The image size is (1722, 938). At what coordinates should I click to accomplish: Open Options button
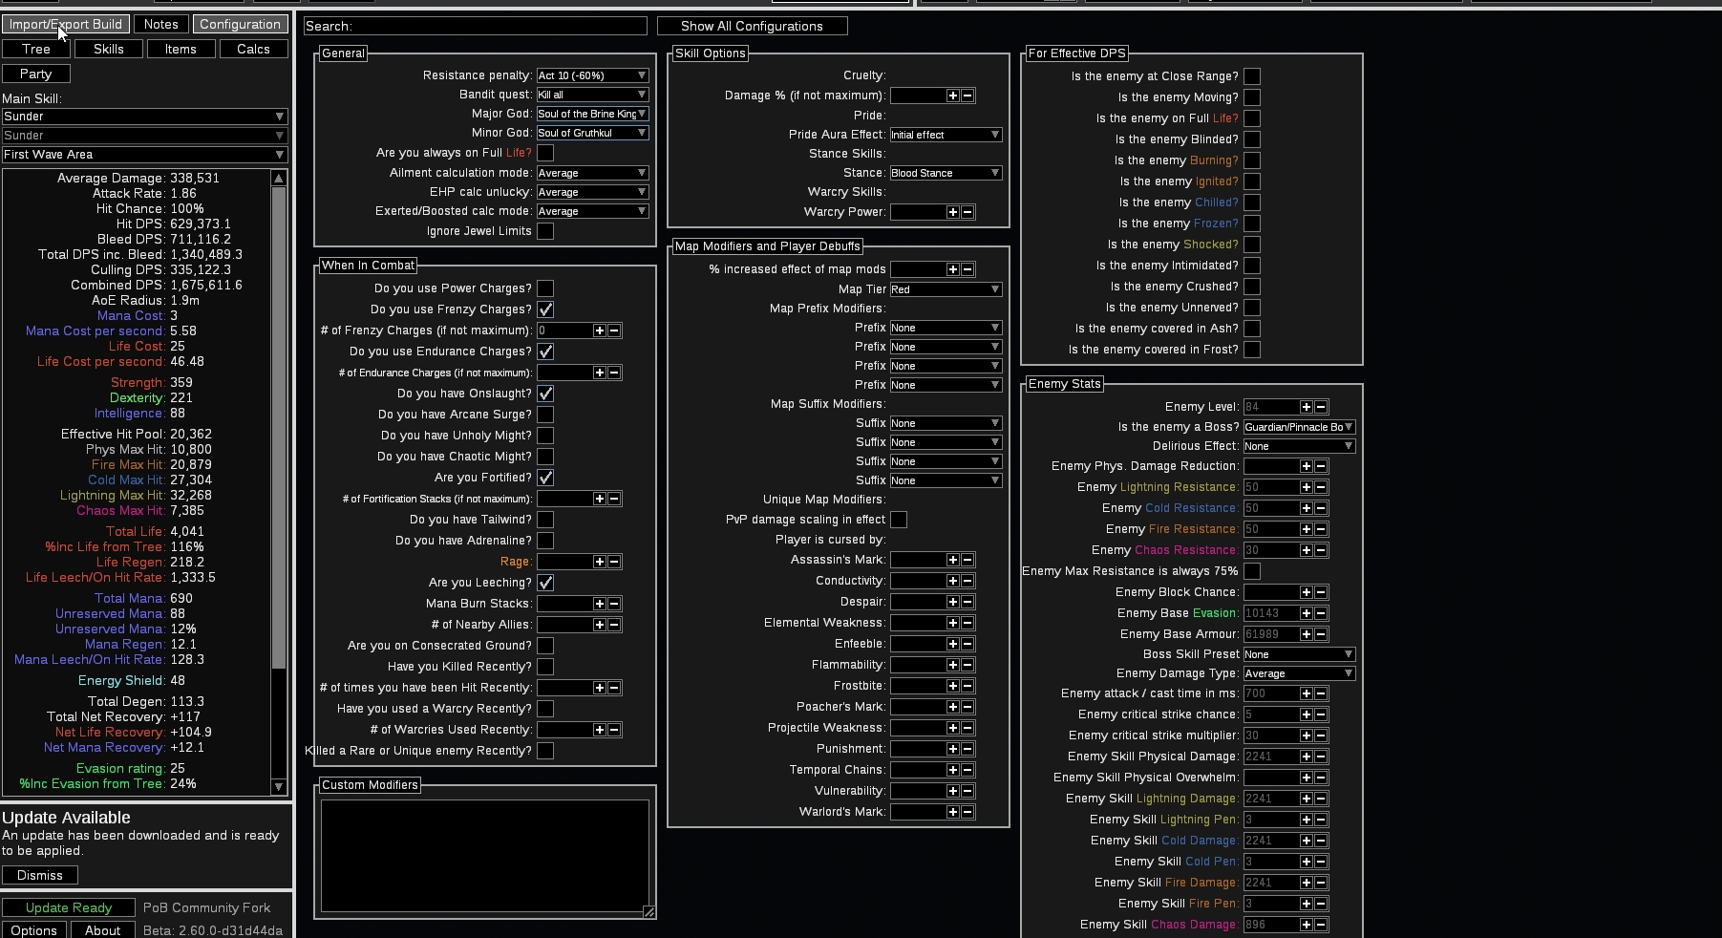(x=34, y=930)
